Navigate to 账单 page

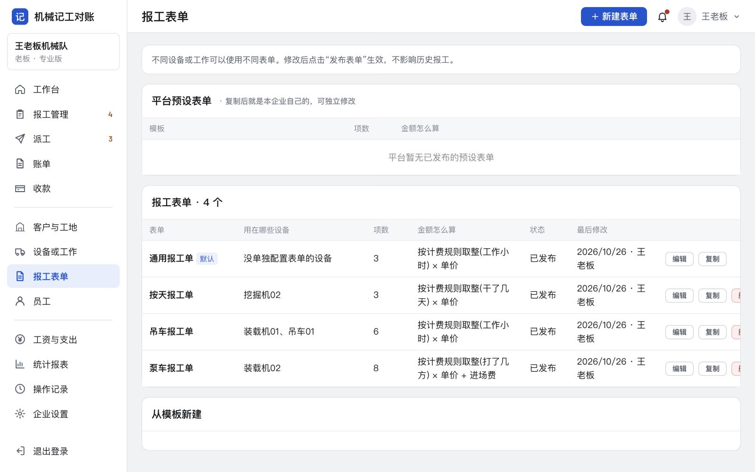[x=63, y=164]
